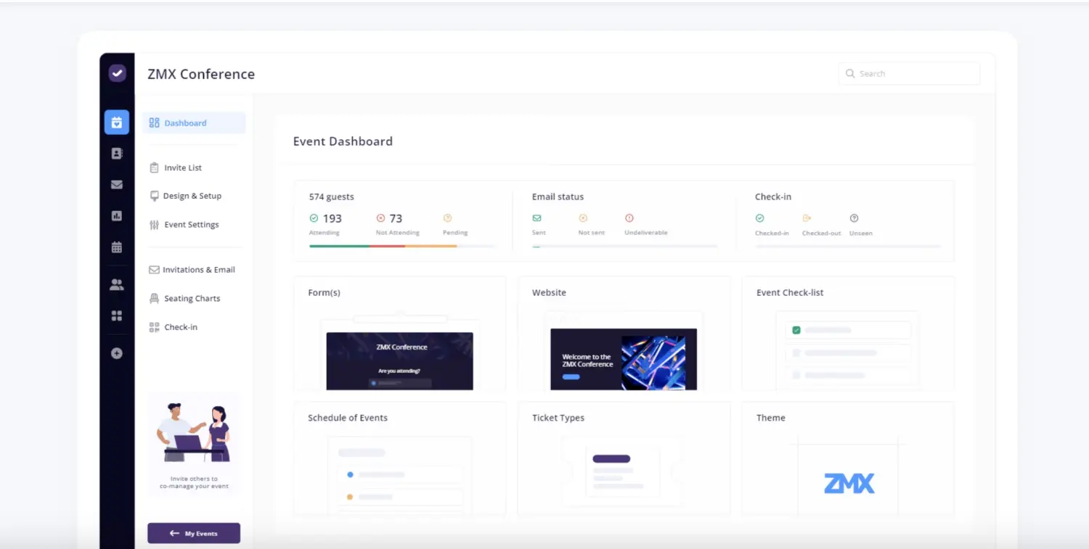Click the plus circle icon in sidebar
Viewport: 1089px width, 549px height.
[117, 354]
